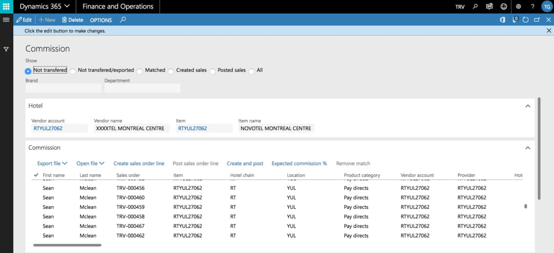Open vendor account RTYUL27062 link
This screenshot has width=554, height=253.
coord(48,128)
